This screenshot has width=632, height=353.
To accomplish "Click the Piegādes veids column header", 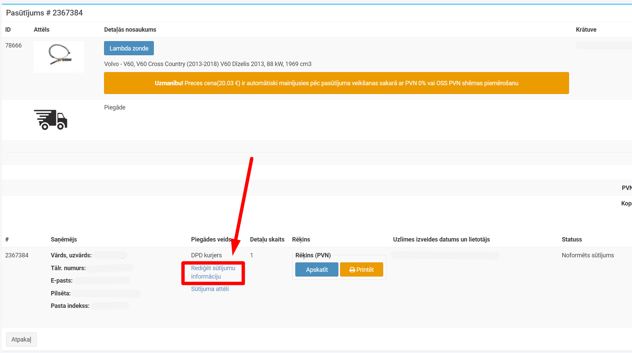I will click(x=211, y=239).
